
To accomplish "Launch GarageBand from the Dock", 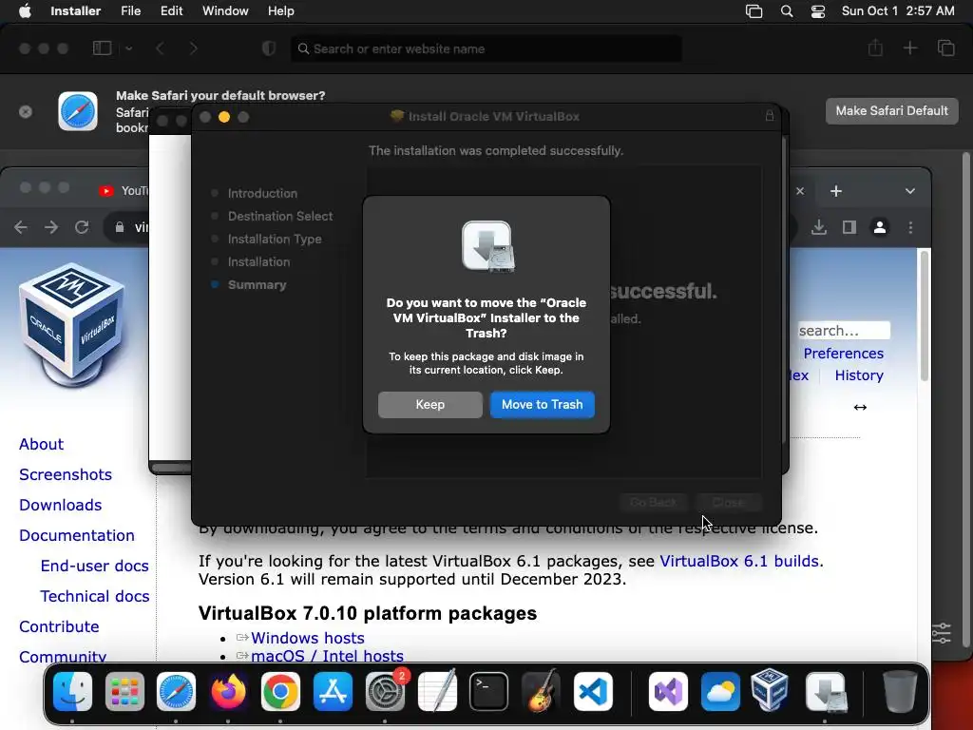I will pyautogui.click(x=541, y=692).
